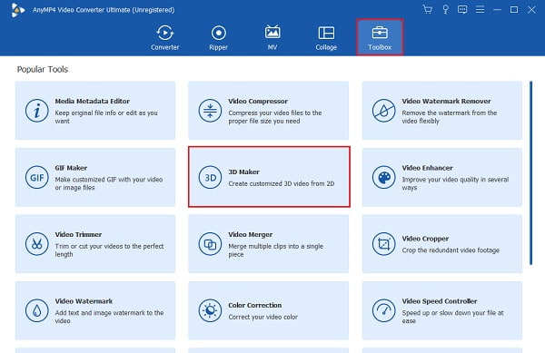Viewport: 545px width, 353px height.
Task: Open the Video Merger title
Action: tap(251, 235)
